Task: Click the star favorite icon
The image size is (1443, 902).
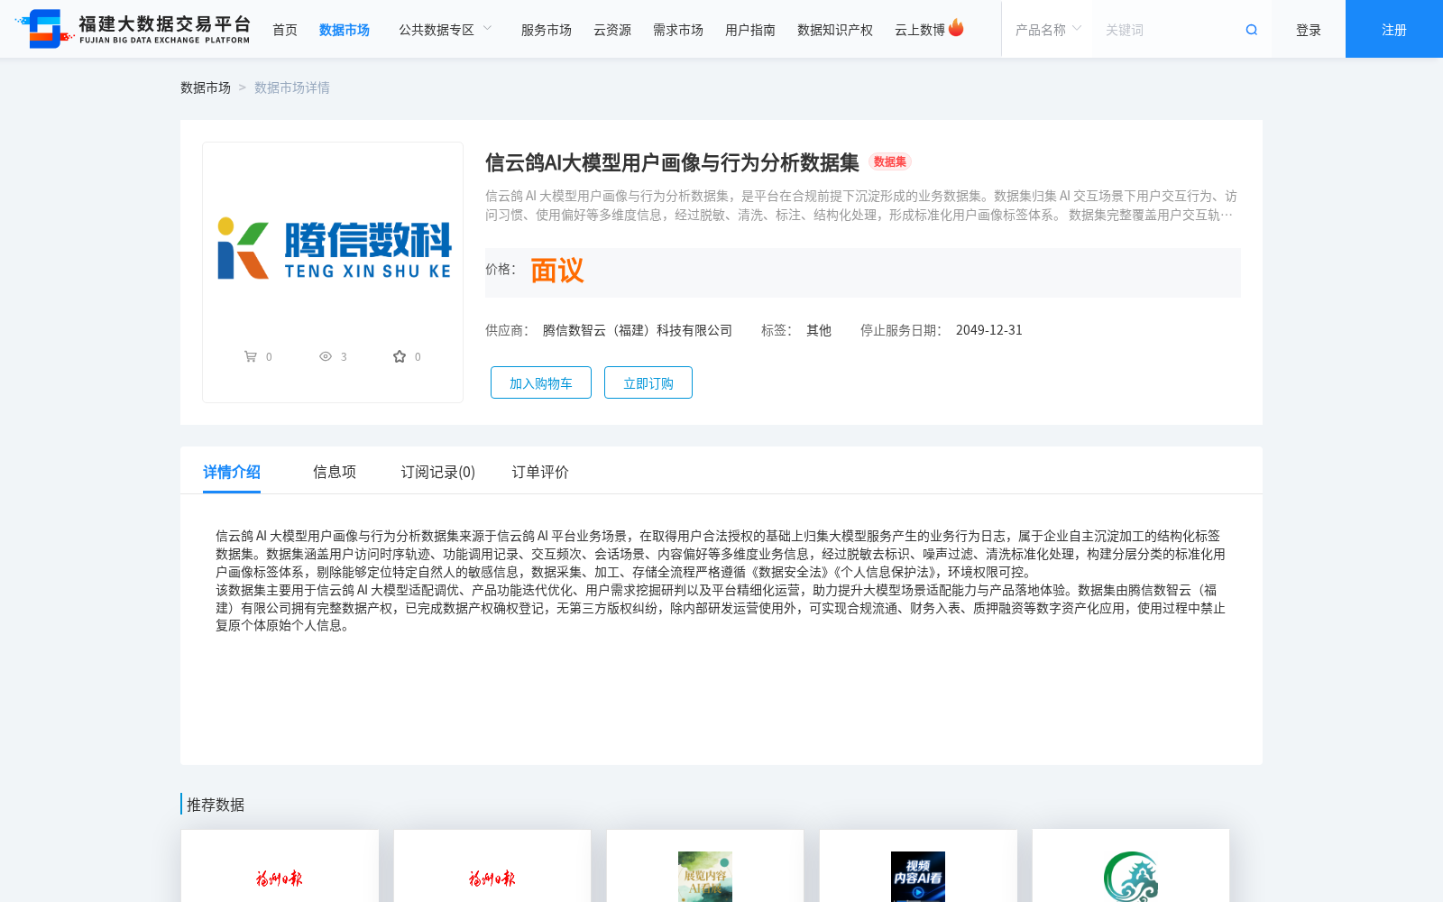Action: pyautogui.click(x=400, y=356)
